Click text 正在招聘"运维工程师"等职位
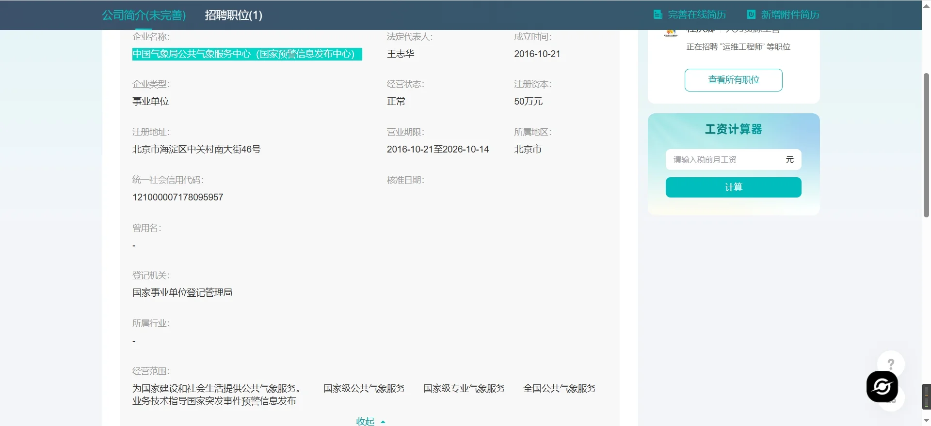 738,46
